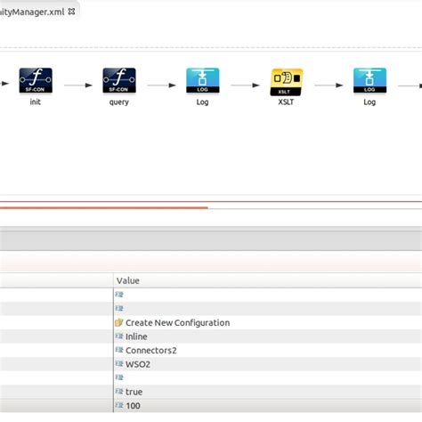Screen dimensions: 422x422
Task: Select the Inline property value cell
Action: click(267, 337)
